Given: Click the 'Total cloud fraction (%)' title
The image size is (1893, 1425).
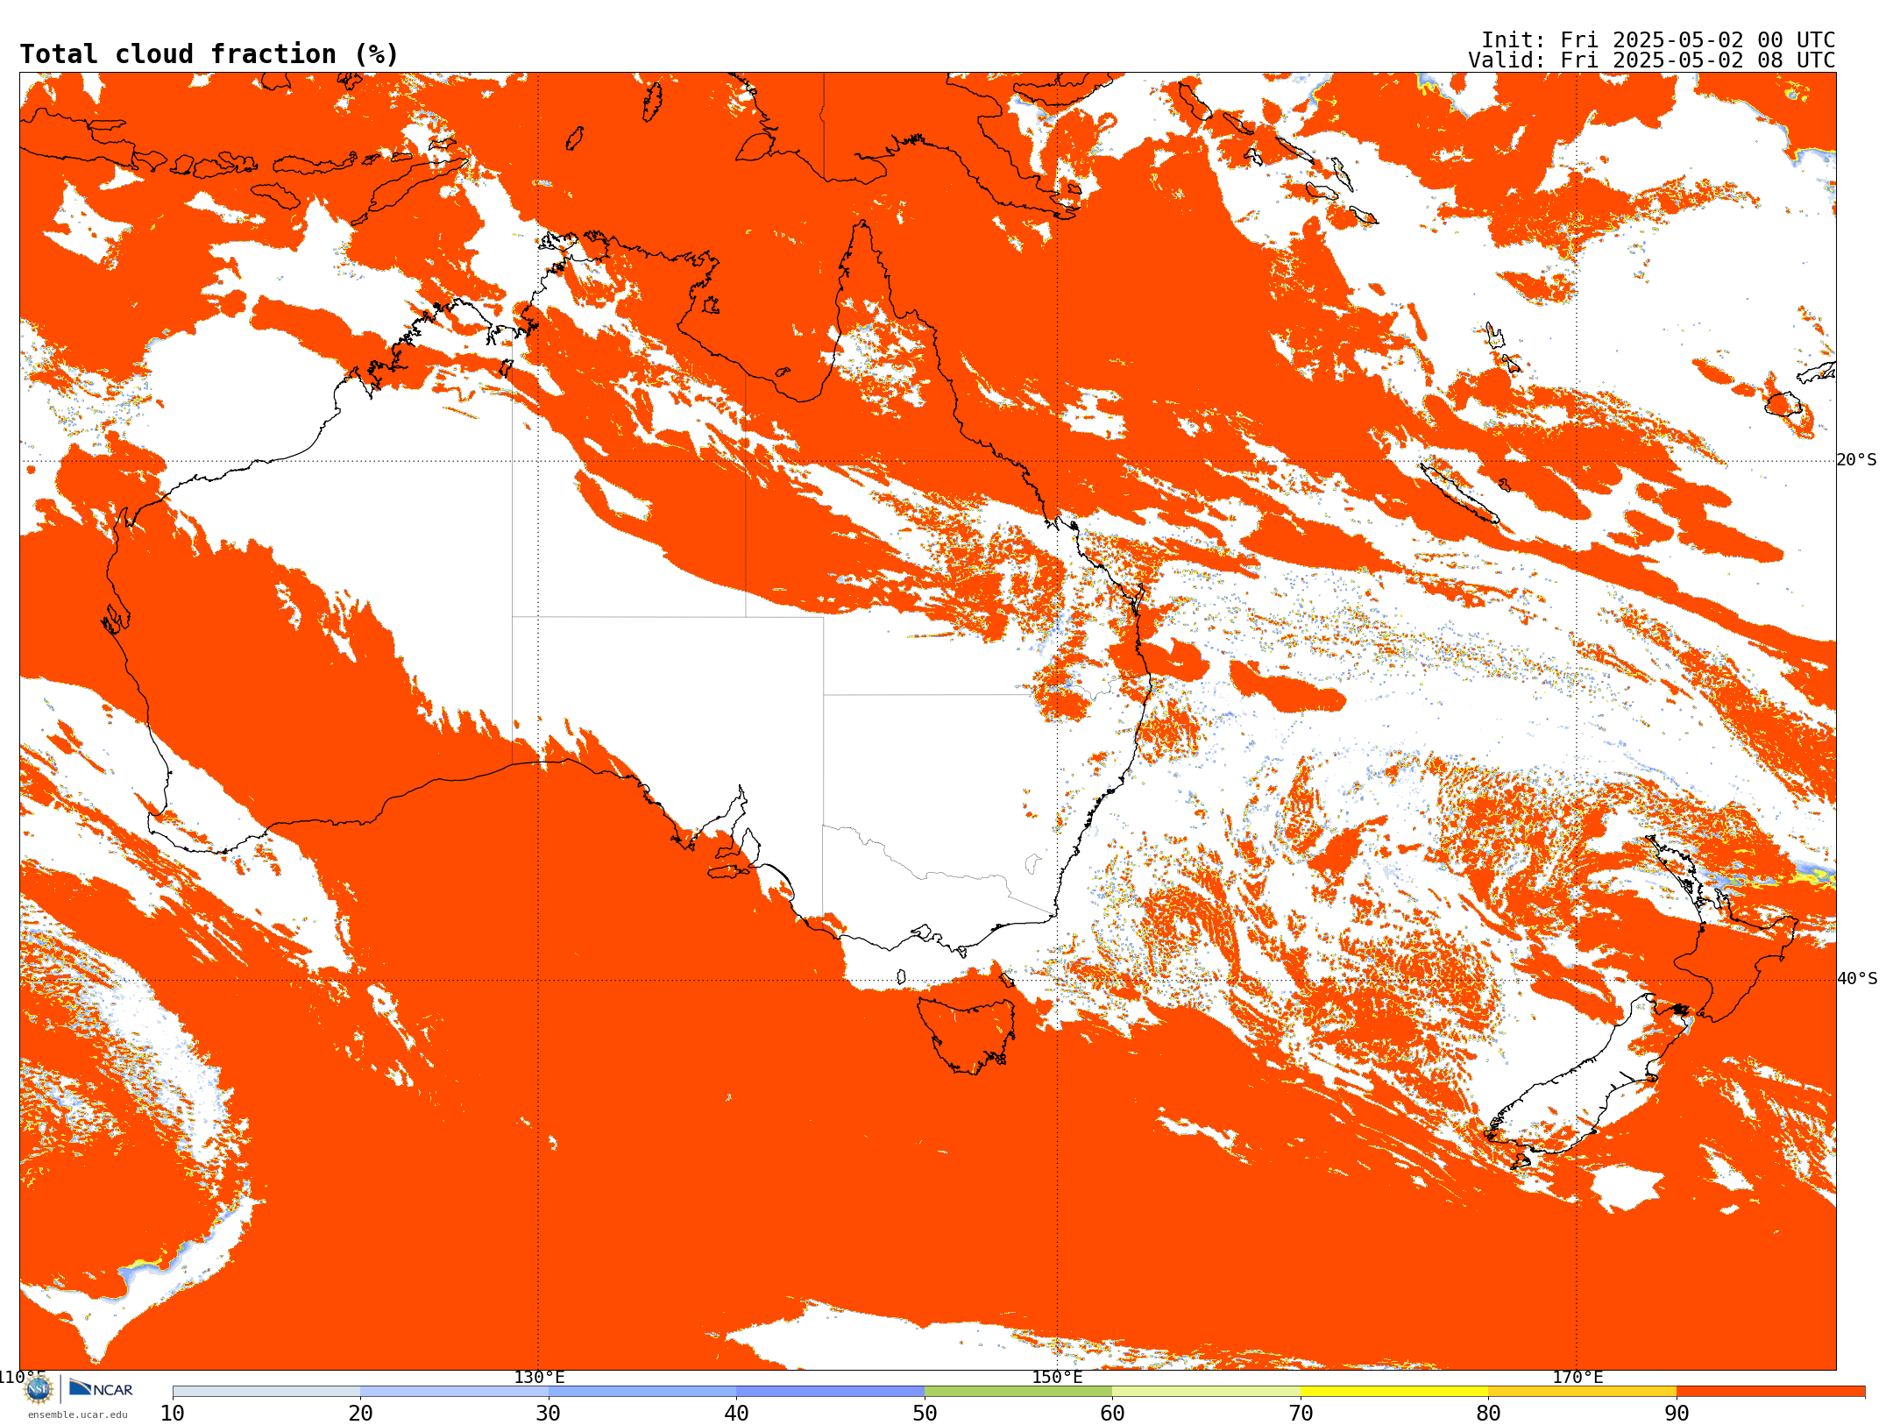Looking at the screenshot, I should [x=209, y=54].
